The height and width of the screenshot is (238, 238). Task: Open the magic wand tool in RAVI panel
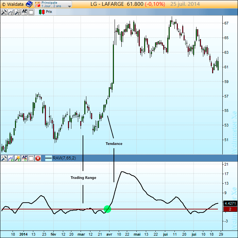tap(17, 158)
